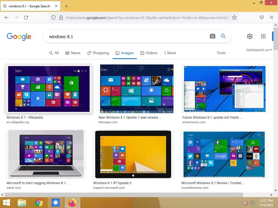Click the arstechnica.com source text
The image size is (278, 208).
tap(194, 122)
